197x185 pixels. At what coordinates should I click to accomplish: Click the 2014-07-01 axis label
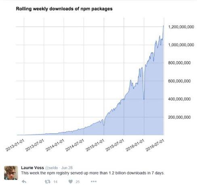[75, 145]
